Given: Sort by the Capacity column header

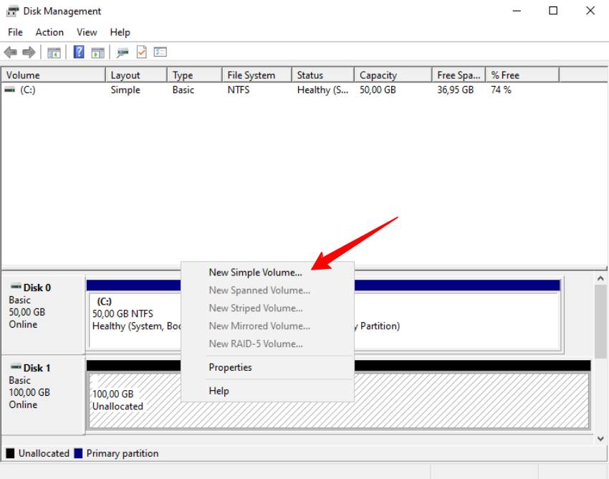Looking at the screenshot, I should click(x=378, y=75).
